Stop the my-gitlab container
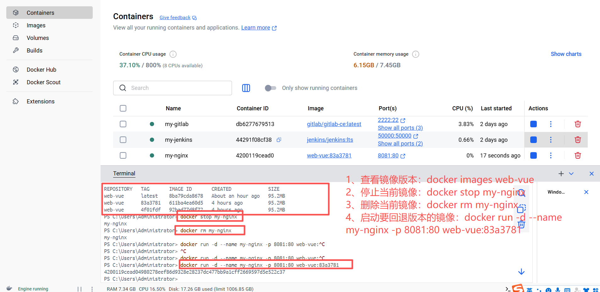 point(533,124)
